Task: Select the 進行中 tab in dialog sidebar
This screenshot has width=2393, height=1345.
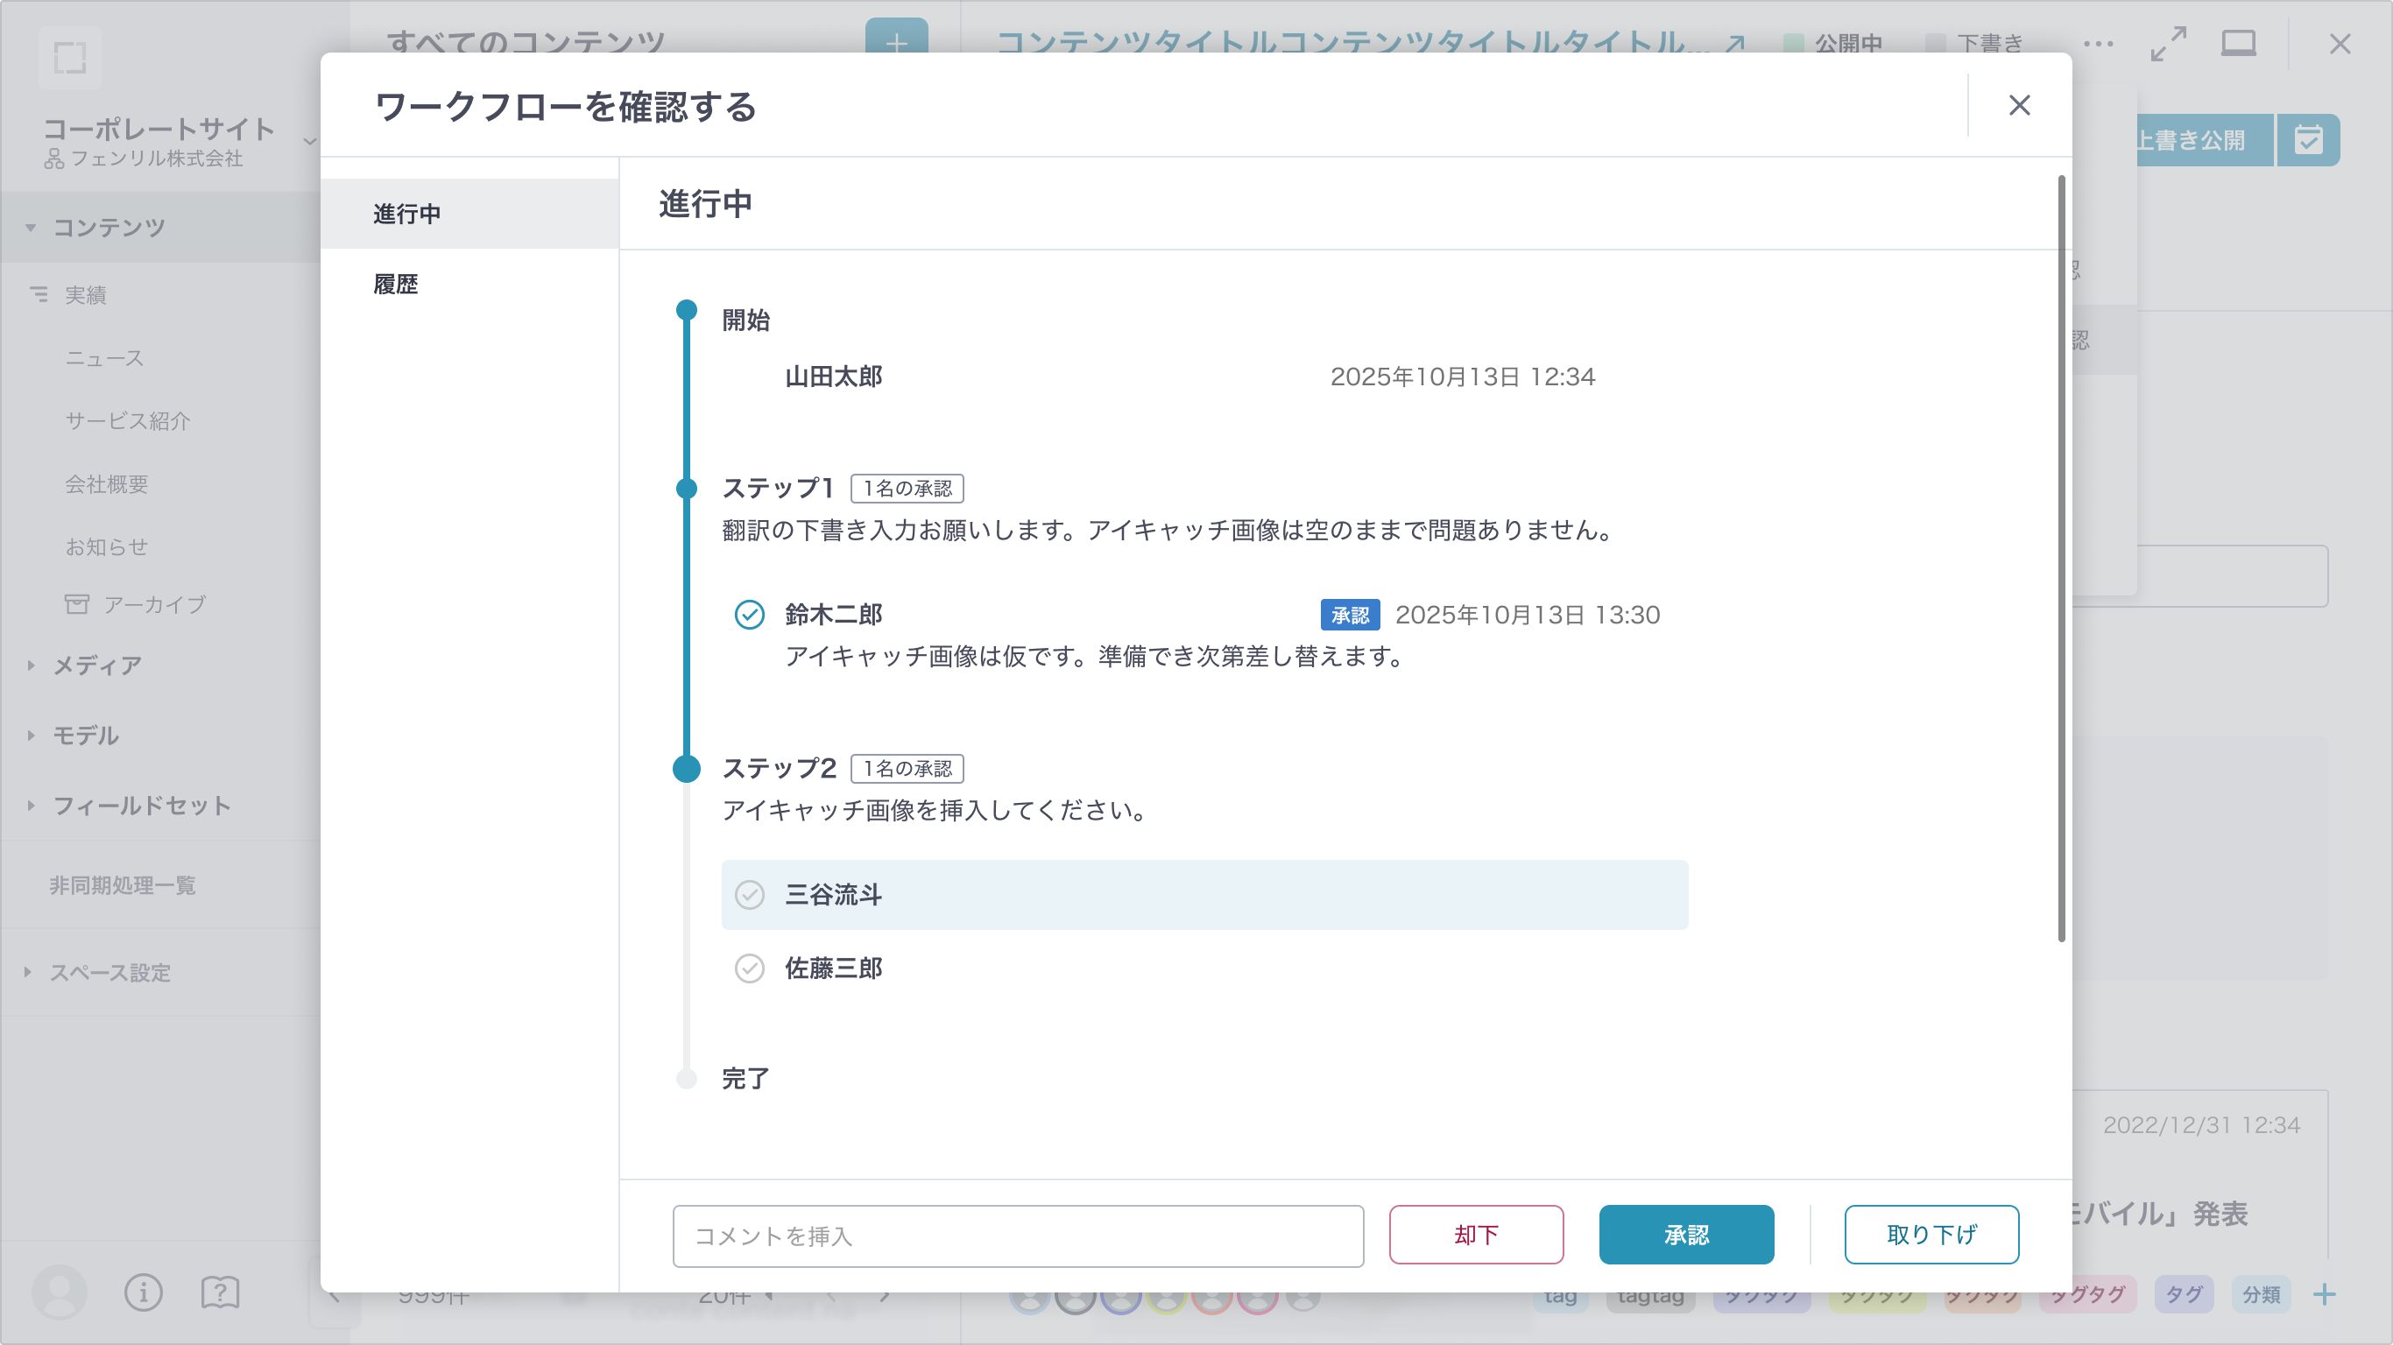Action: (469, 214)
